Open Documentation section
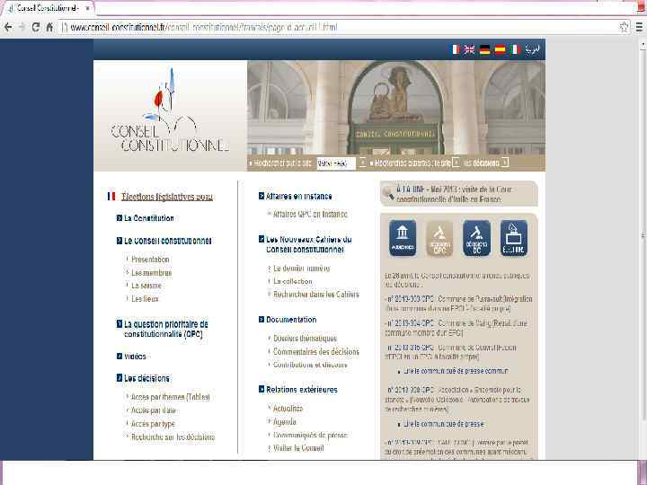Image resolution: width=647 pixels, height=485 pixels. click(x=291, y=320)
